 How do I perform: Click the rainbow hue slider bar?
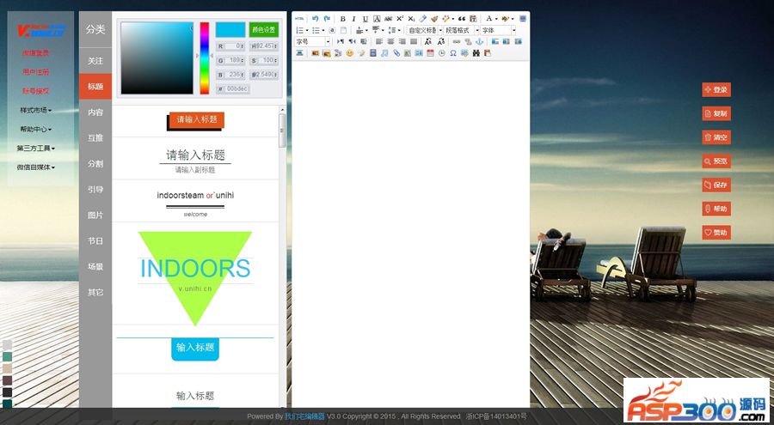(205, 58)
